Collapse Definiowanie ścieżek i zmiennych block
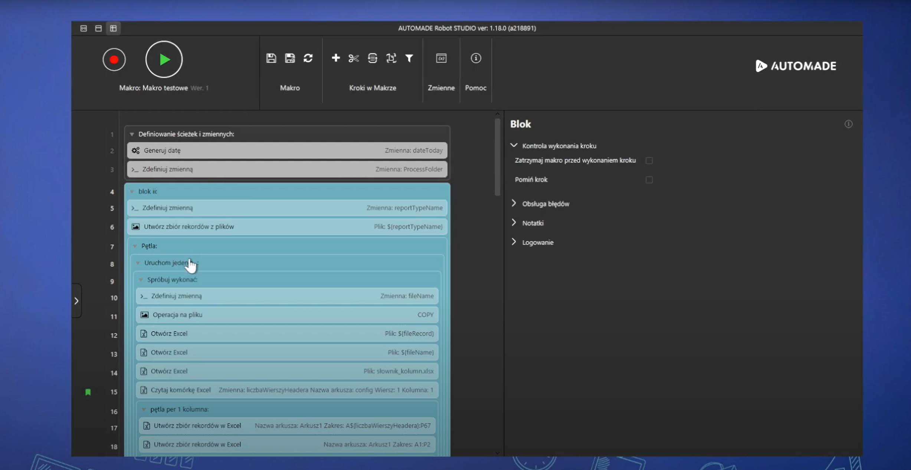Screen dimensions: 911x470 pos(132,134)
